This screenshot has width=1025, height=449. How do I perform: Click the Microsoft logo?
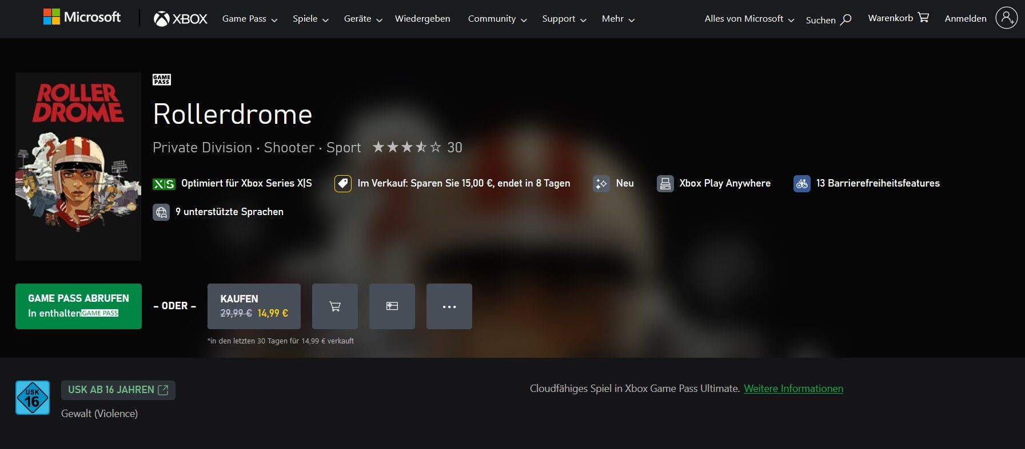coord(82,17)
